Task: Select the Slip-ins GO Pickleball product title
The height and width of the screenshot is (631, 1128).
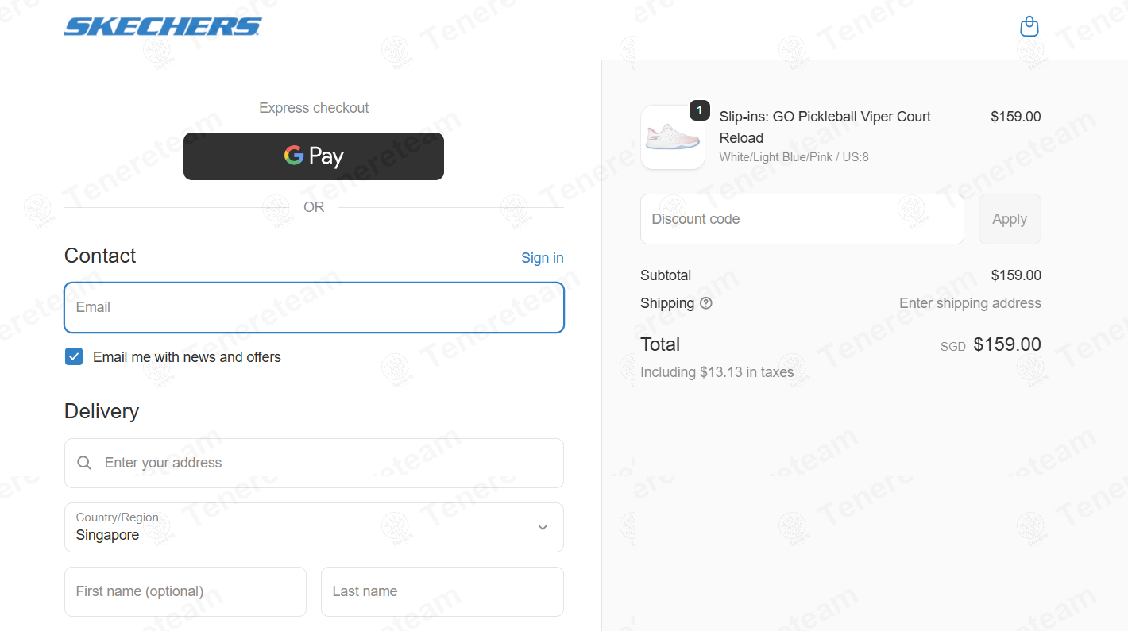Action: [x=825, y=127]
